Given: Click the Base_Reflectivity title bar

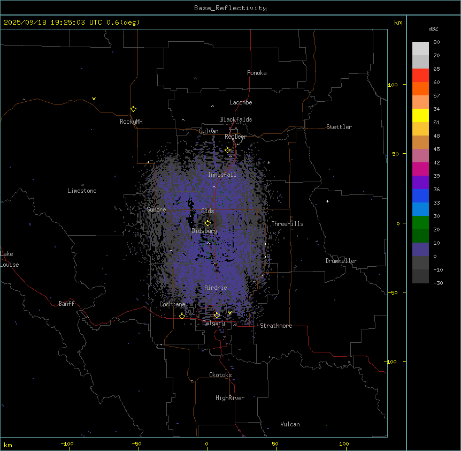Looking at the screenshot, I should tap(230, 8).
